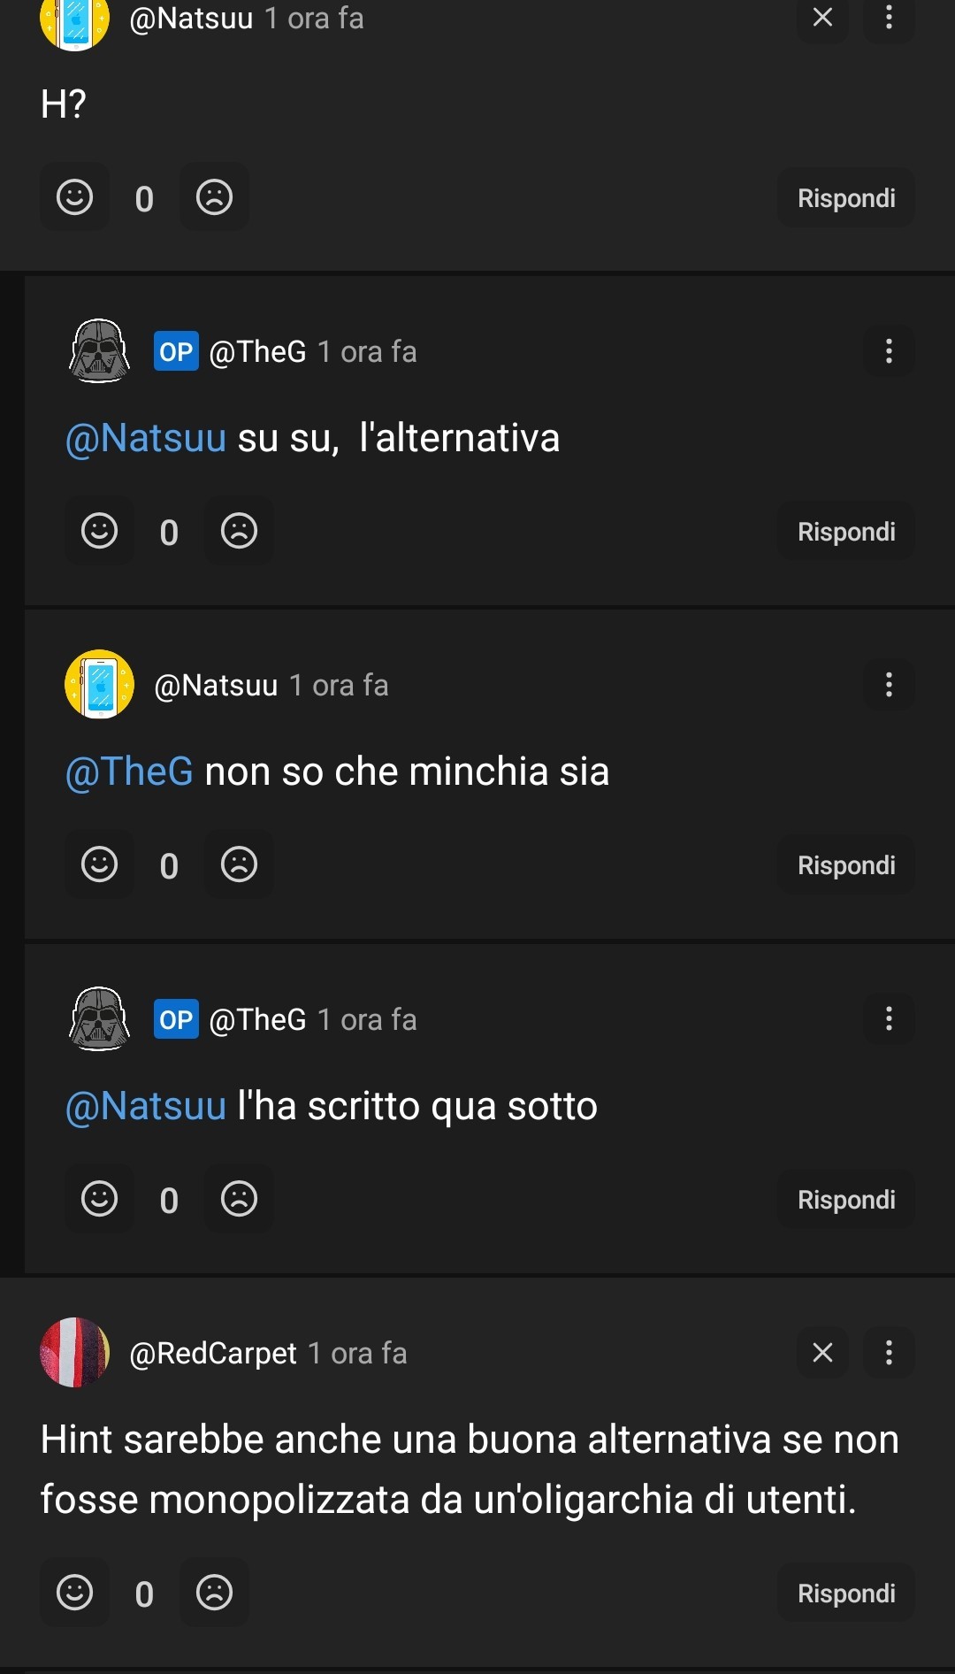Dislike Natsuu's "non so che minchia sia" reply
Image resolution: width=955 pixels, height=1674 pixels.
(239, 864)
